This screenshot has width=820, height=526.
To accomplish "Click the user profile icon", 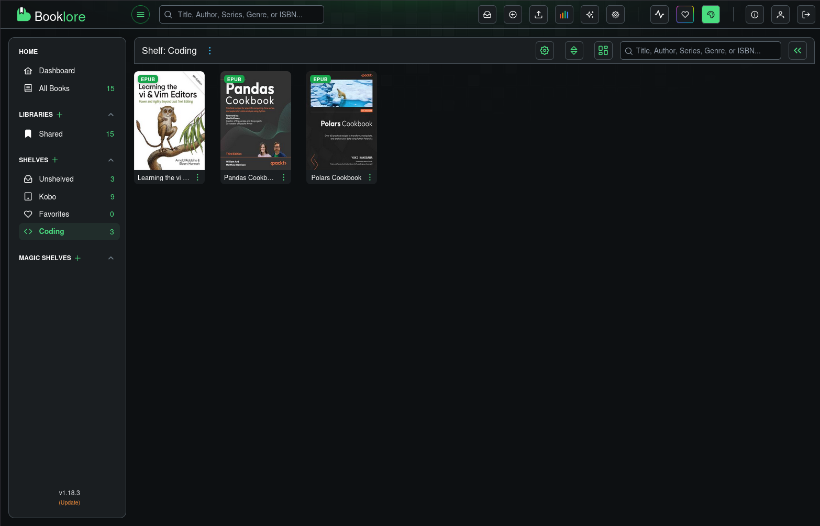I will 780,14.
